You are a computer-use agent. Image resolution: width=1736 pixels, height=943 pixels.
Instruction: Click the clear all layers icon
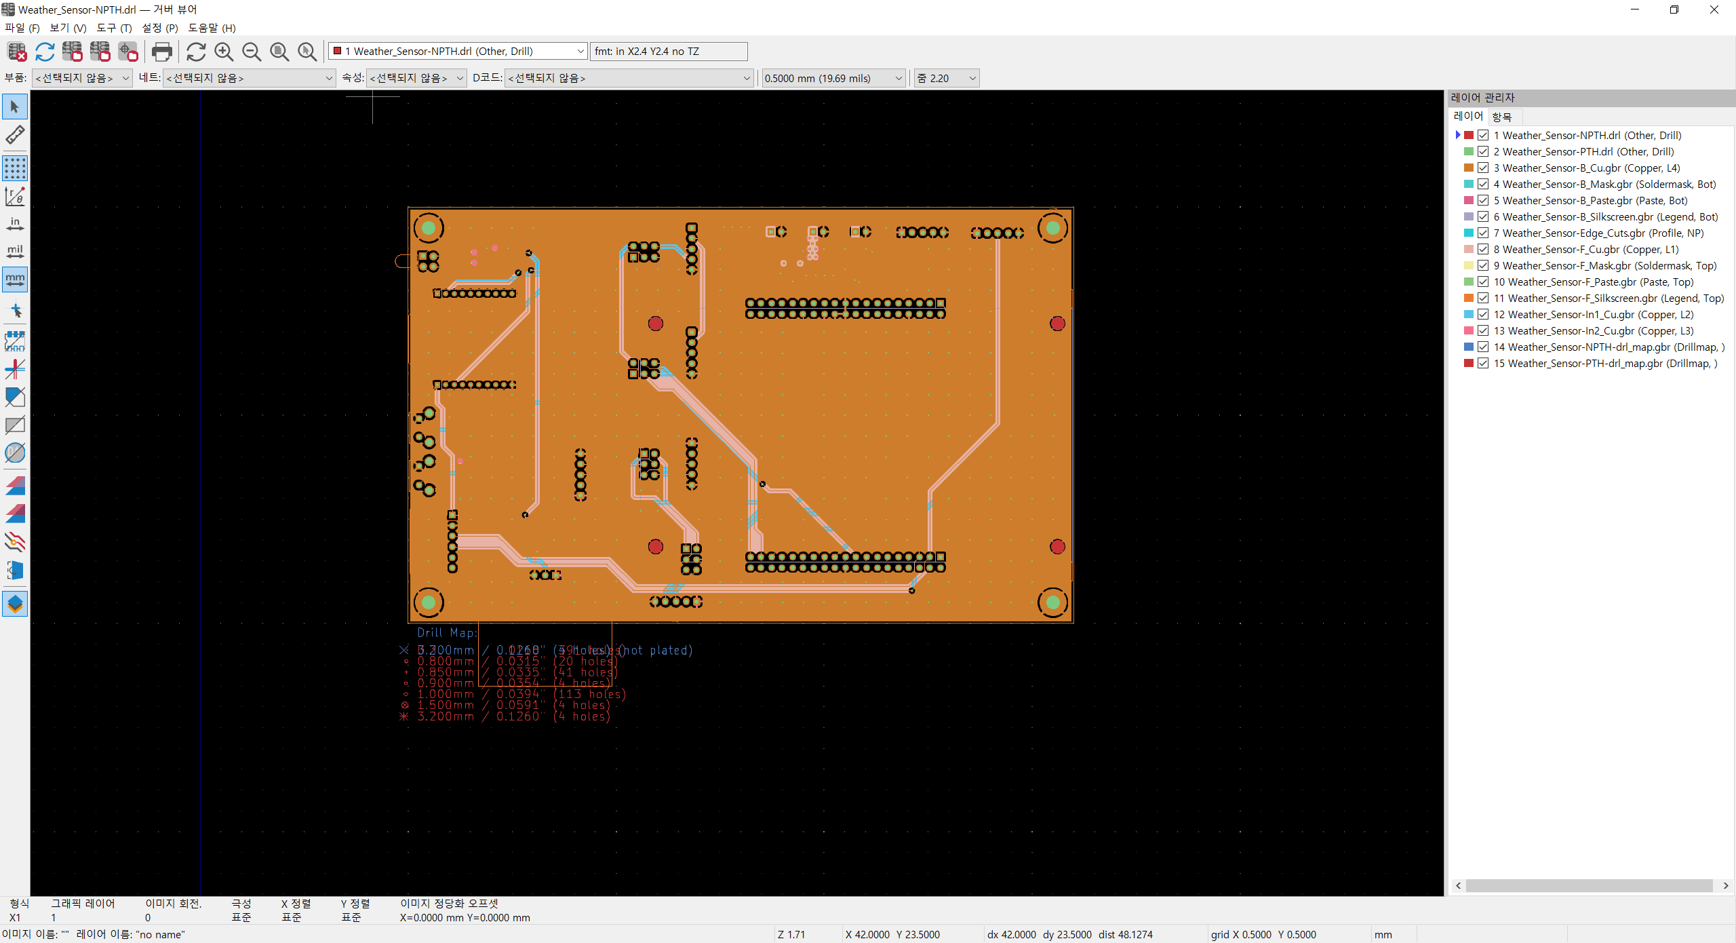point(16,52)
